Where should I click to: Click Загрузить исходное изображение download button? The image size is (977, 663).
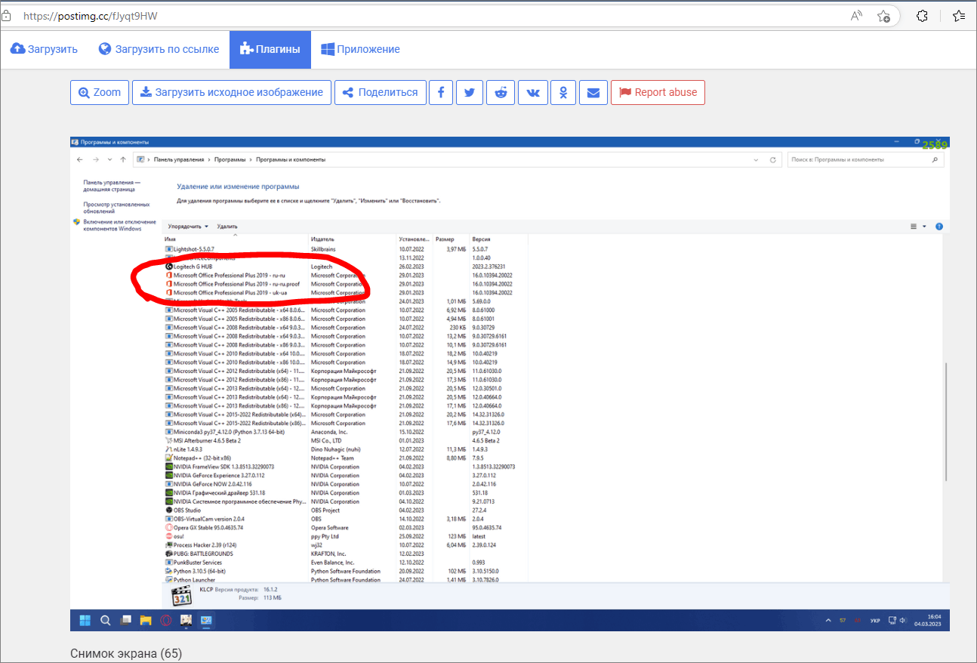[x=232, y=92]
